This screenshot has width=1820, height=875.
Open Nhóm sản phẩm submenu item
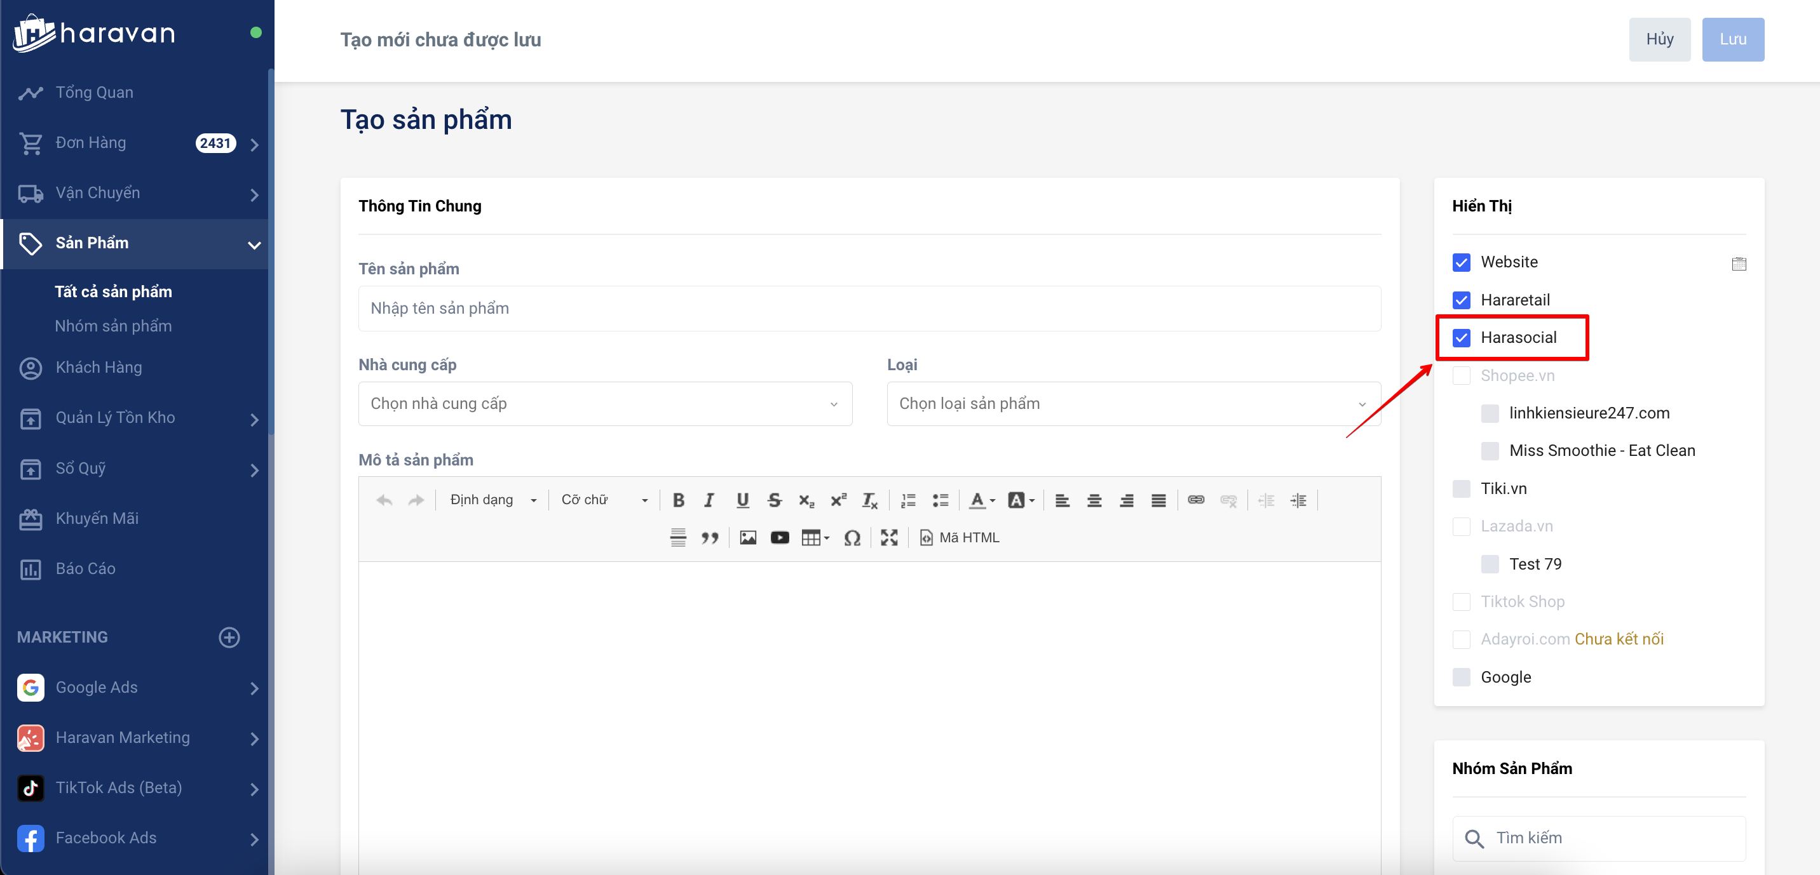point(113,326)
